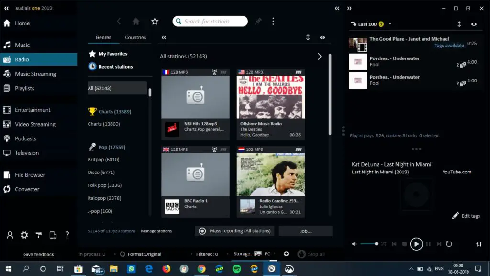Screen dimensions: 490x276
Task: Choose the Disco (6771) genre
Action: click(x=101, y=172)
